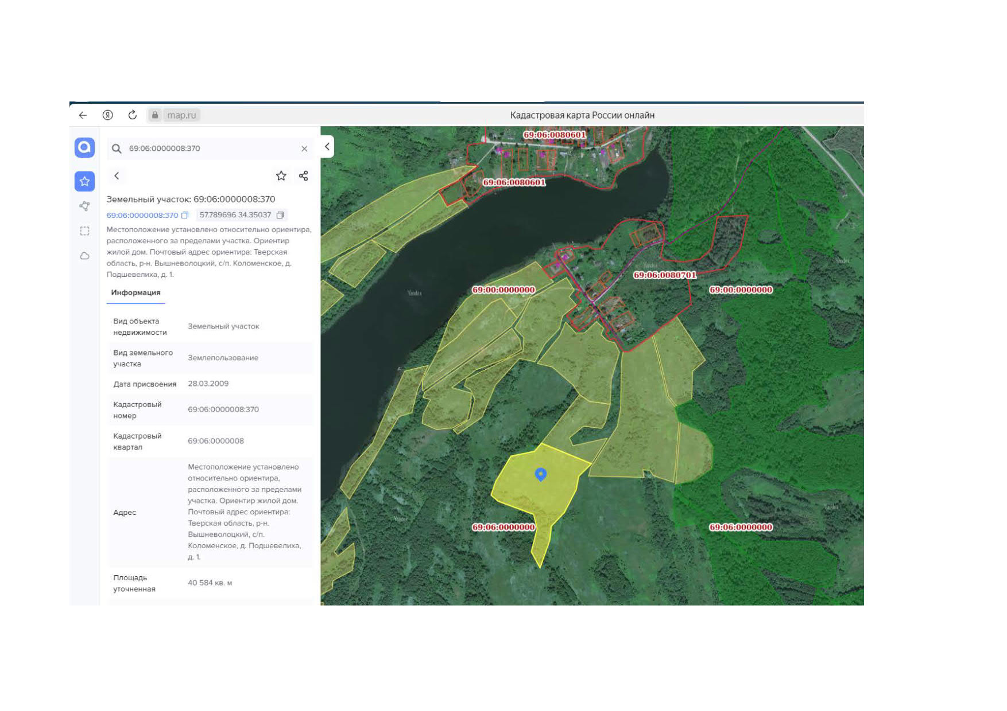Copy coordinates 57.789696 34.35037
Viewport: 1007px width, 711px height.
tap(280, 216)
